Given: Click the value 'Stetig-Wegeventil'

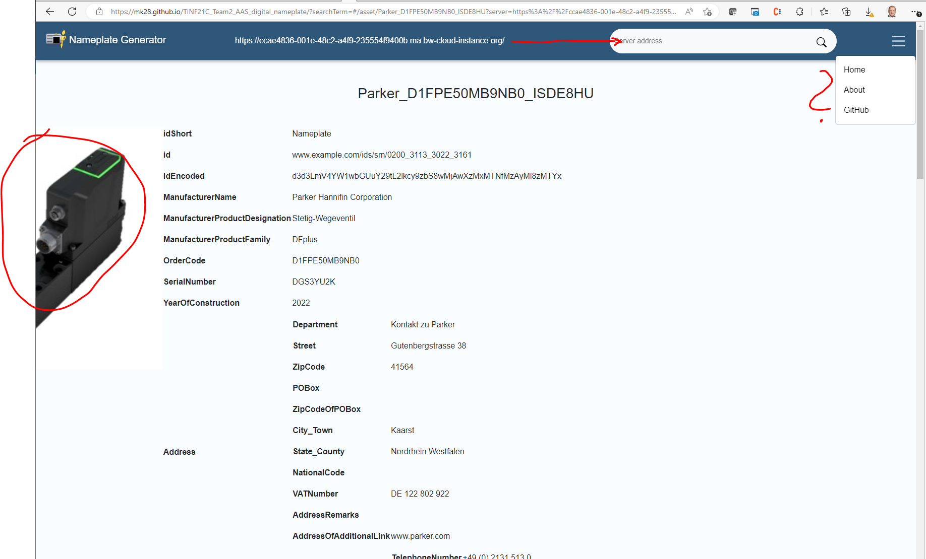Looking at the screenshot, I should click(324, 218).
